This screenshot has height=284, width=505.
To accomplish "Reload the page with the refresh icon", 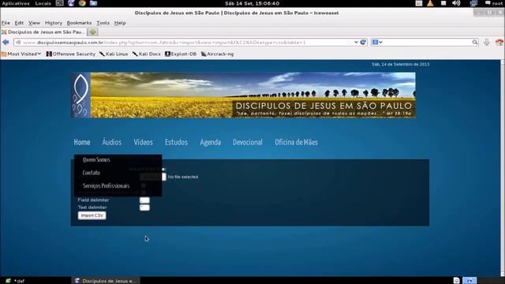I will coord(363,42).
